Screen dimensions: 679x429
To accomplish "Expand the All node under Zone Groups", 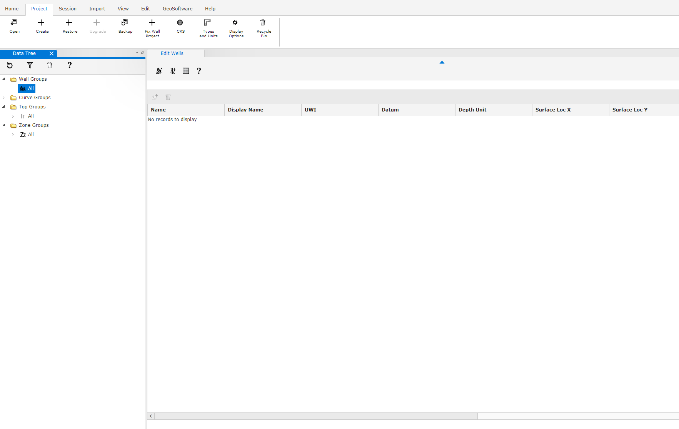I will click(13, 135).
